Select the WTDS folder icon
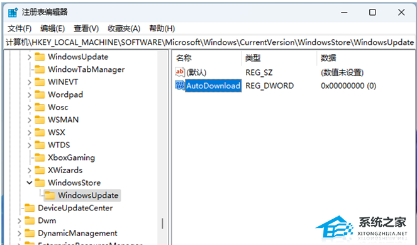The image size is (417, 245). (40, 145)
